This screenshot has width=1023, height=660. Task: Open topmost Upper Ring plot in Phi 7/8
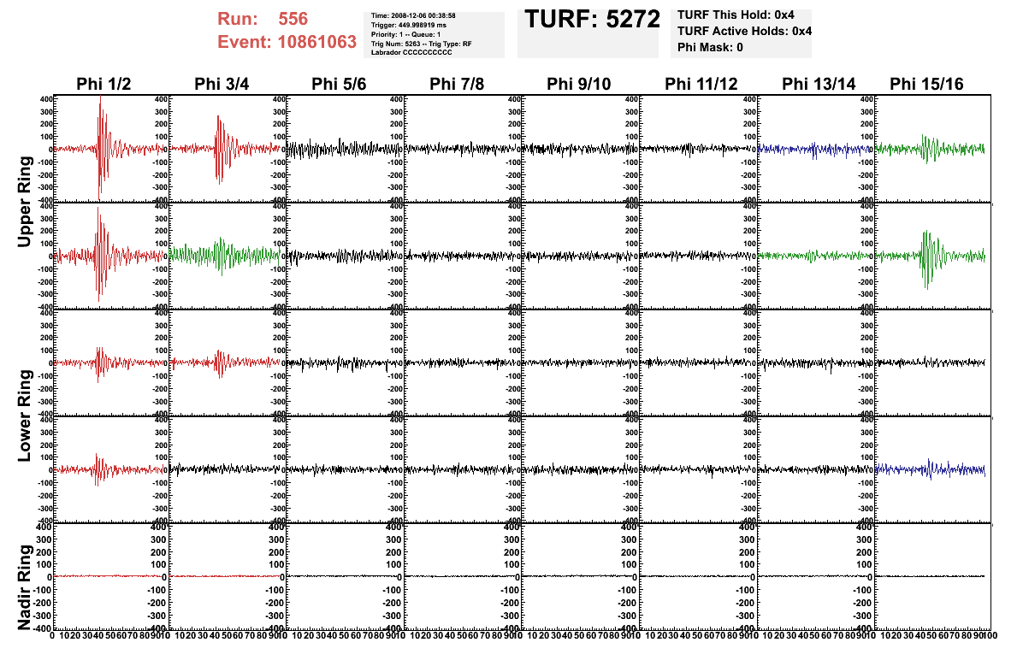pos(464,149)
